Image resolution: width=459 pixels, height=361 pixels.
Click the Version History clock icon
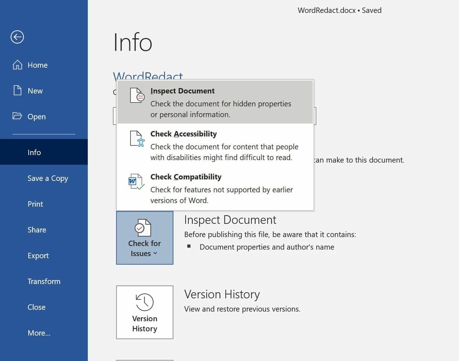(x=145, y=302)
